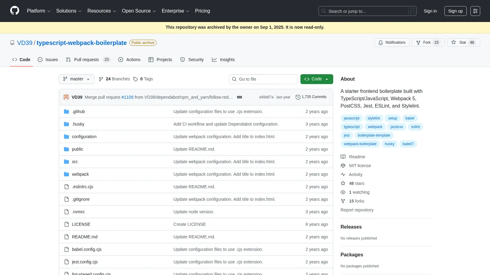This screenshot has height=275, width=490.
Task: Click the bell Notifications button
Action: tap(392, 42)
